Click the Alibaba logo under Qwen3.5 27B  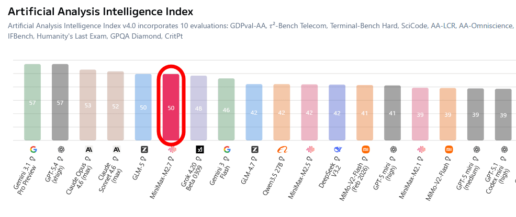point(282,149)
